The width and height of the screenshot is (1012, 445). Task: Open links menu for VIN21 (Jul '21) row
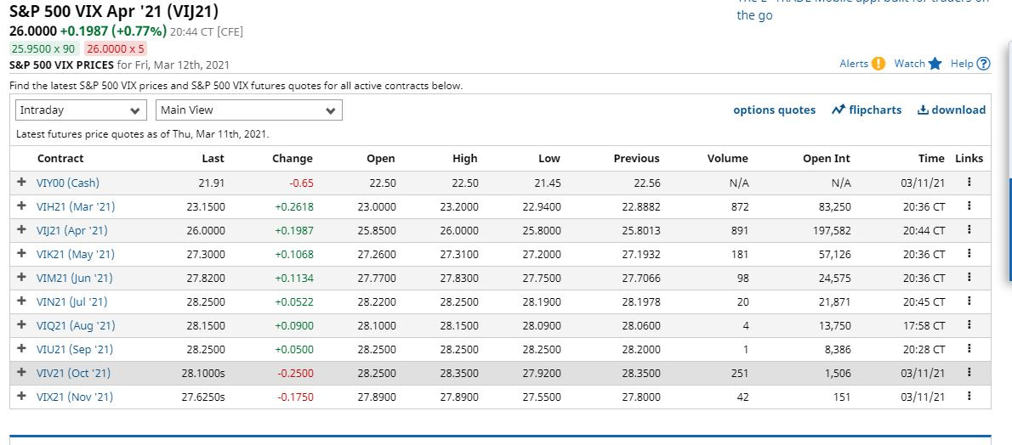point(969,301)
